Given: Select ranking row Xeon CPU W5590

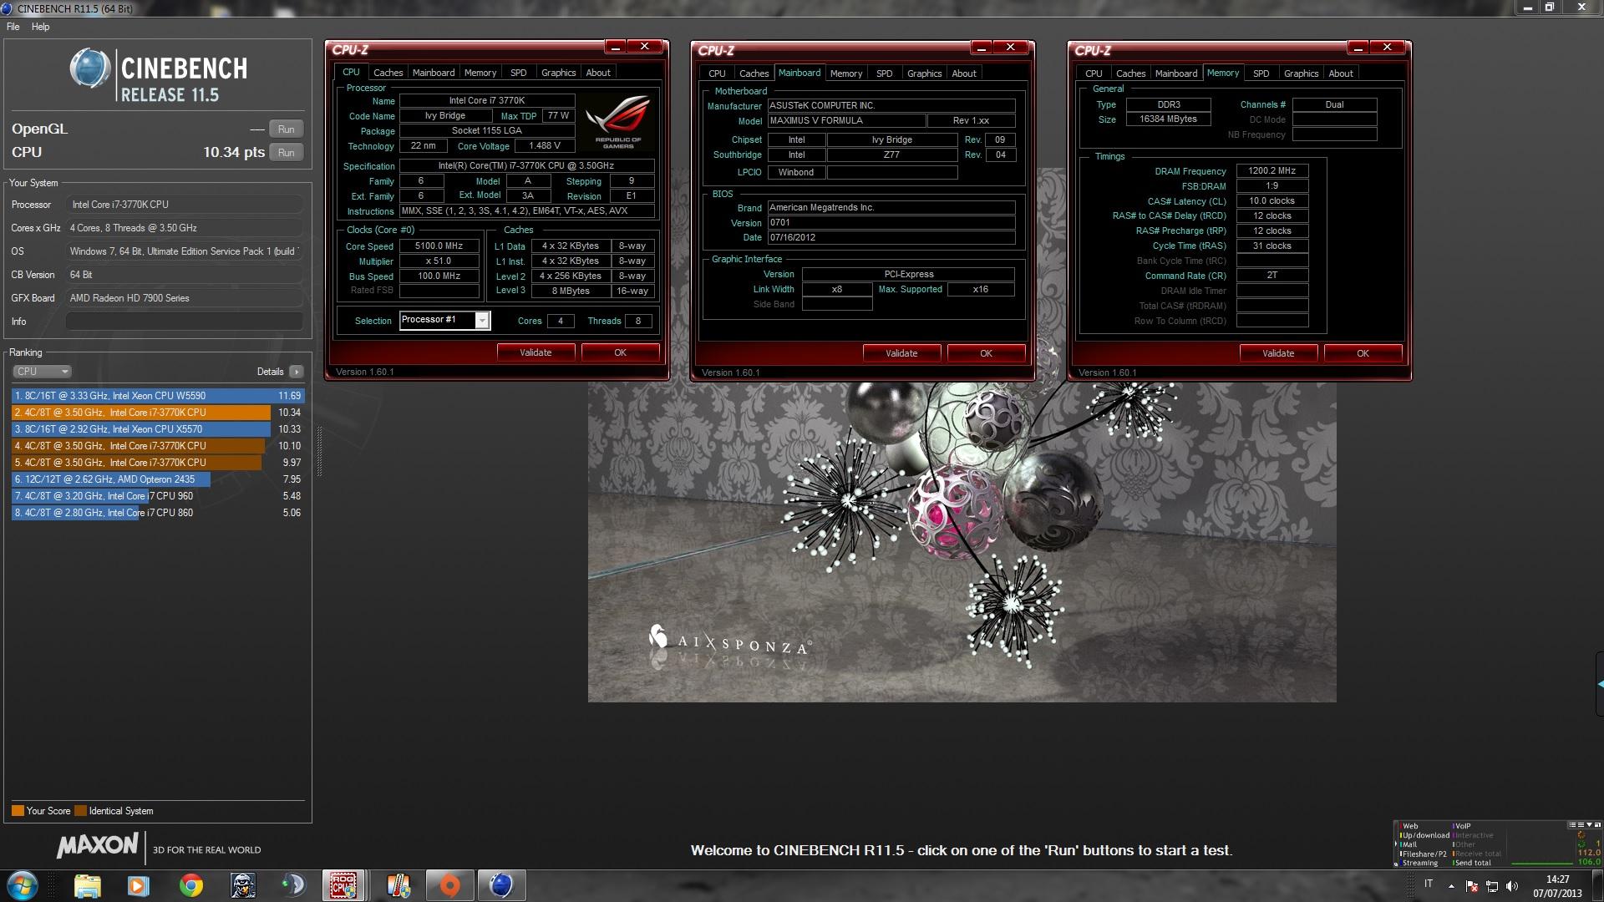Looking at the screenshot, I should tap(158, 396).
